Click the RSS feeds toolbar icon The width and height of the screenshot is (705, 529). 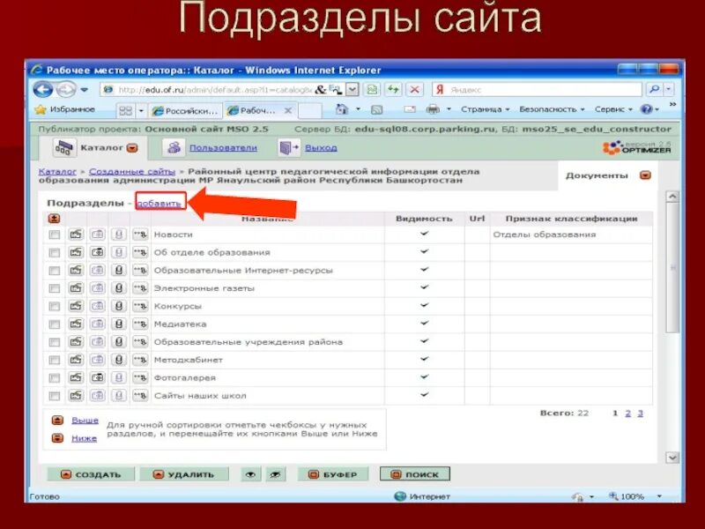tap(377, 109)
